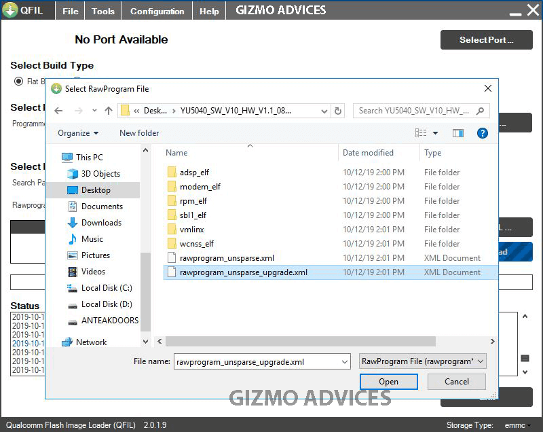Click the search magnifier icon
Screen dimensions: 543x432
point(480,111)
